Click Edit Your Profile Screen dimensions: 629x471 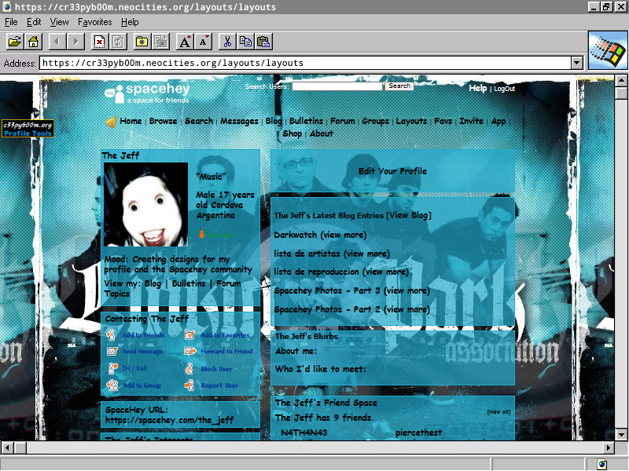click(x=392, y=171)
